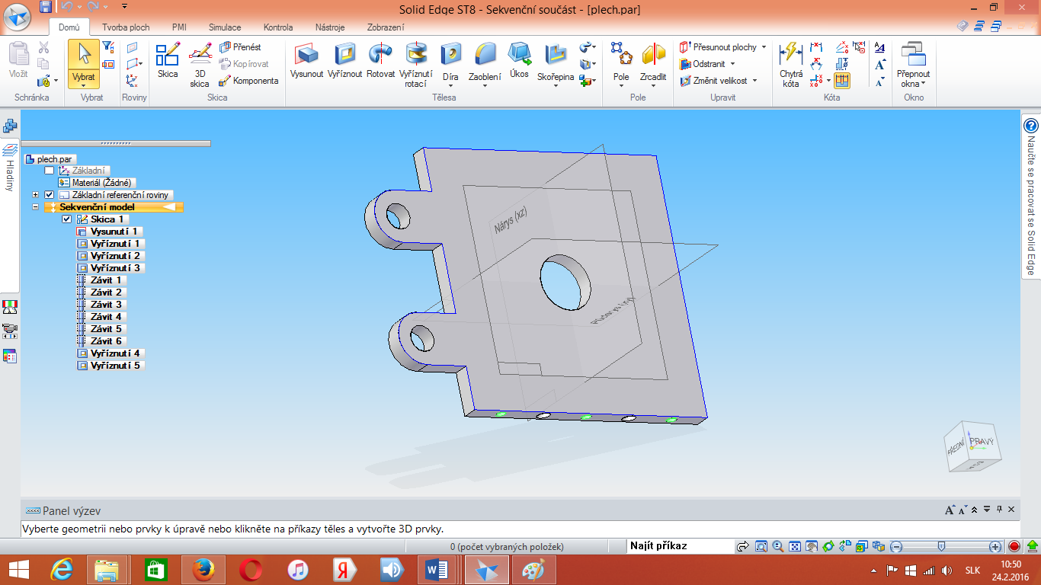
Task: Select Závit 3 feature in tree
Action: tap(101, 305)
